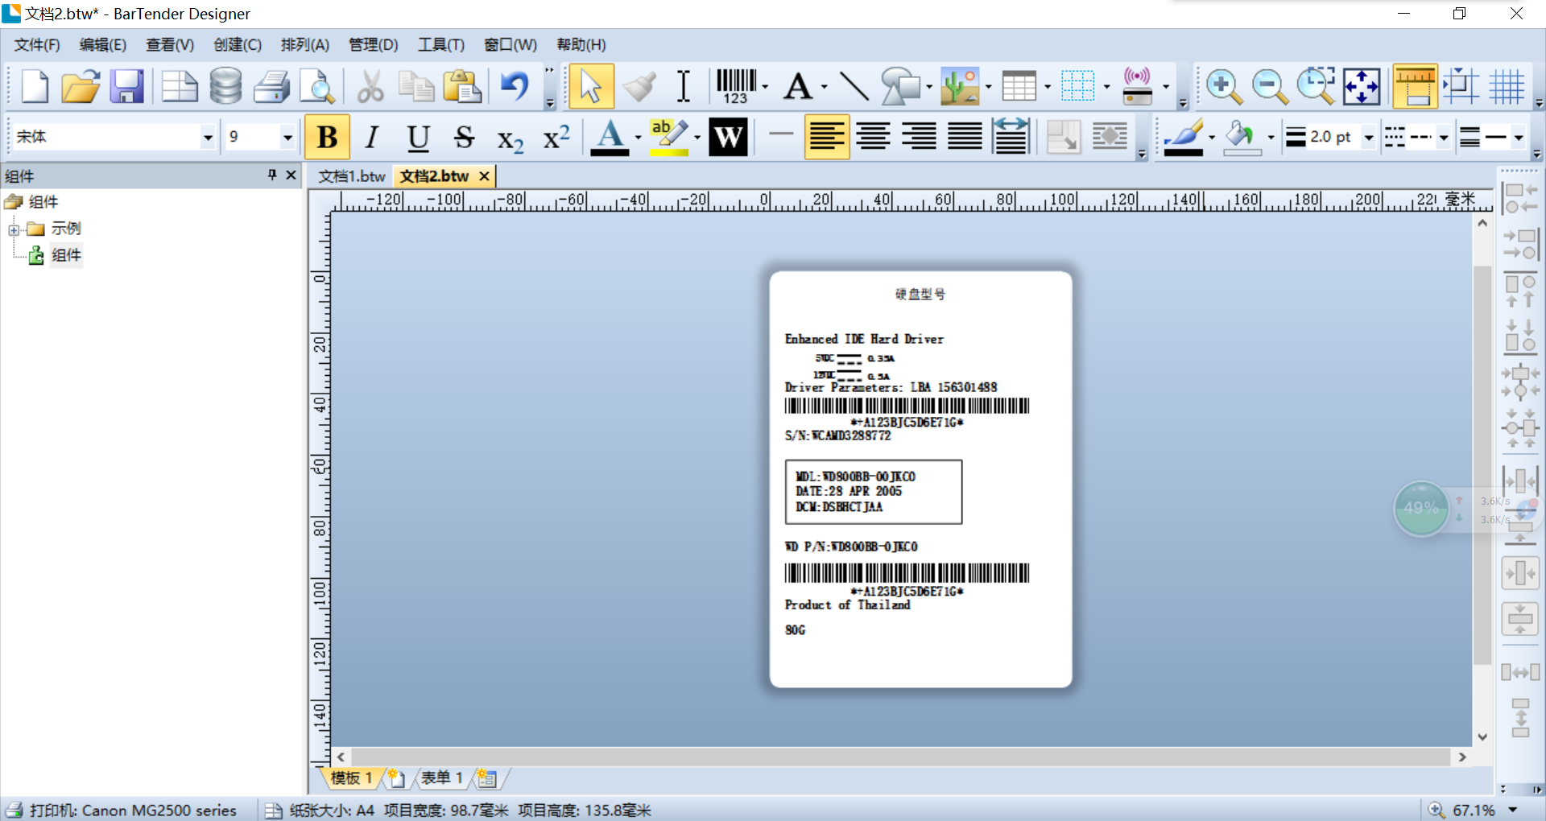Select the 模板 1 tab
The image size is (1546, 821).
352,778
